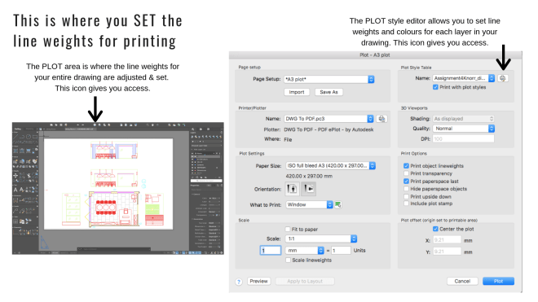Click the Save As button
The width and height of the screenshot is (538, 302).
[x=329, y=92]
